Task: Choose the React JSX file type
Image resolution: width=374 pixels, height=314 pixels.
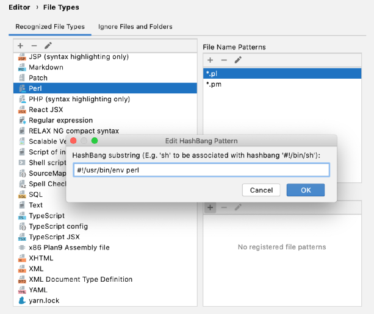Action: (x=46, y=110)
